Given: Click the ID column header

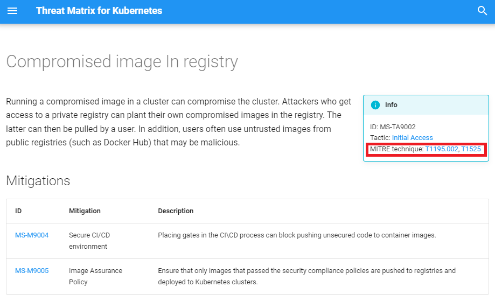Looking at the screenshot, I should [x=18, y=211].
